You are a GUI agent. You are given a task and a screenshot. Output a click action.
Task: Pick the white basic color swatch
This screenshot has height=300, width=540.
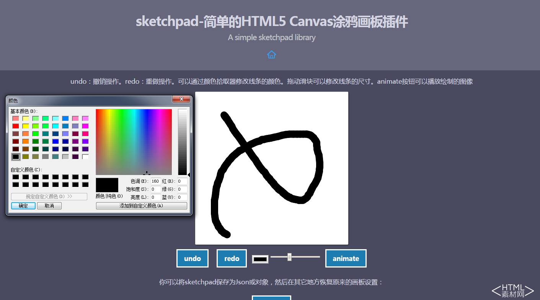pyautogui.click(x=85, y=157)
